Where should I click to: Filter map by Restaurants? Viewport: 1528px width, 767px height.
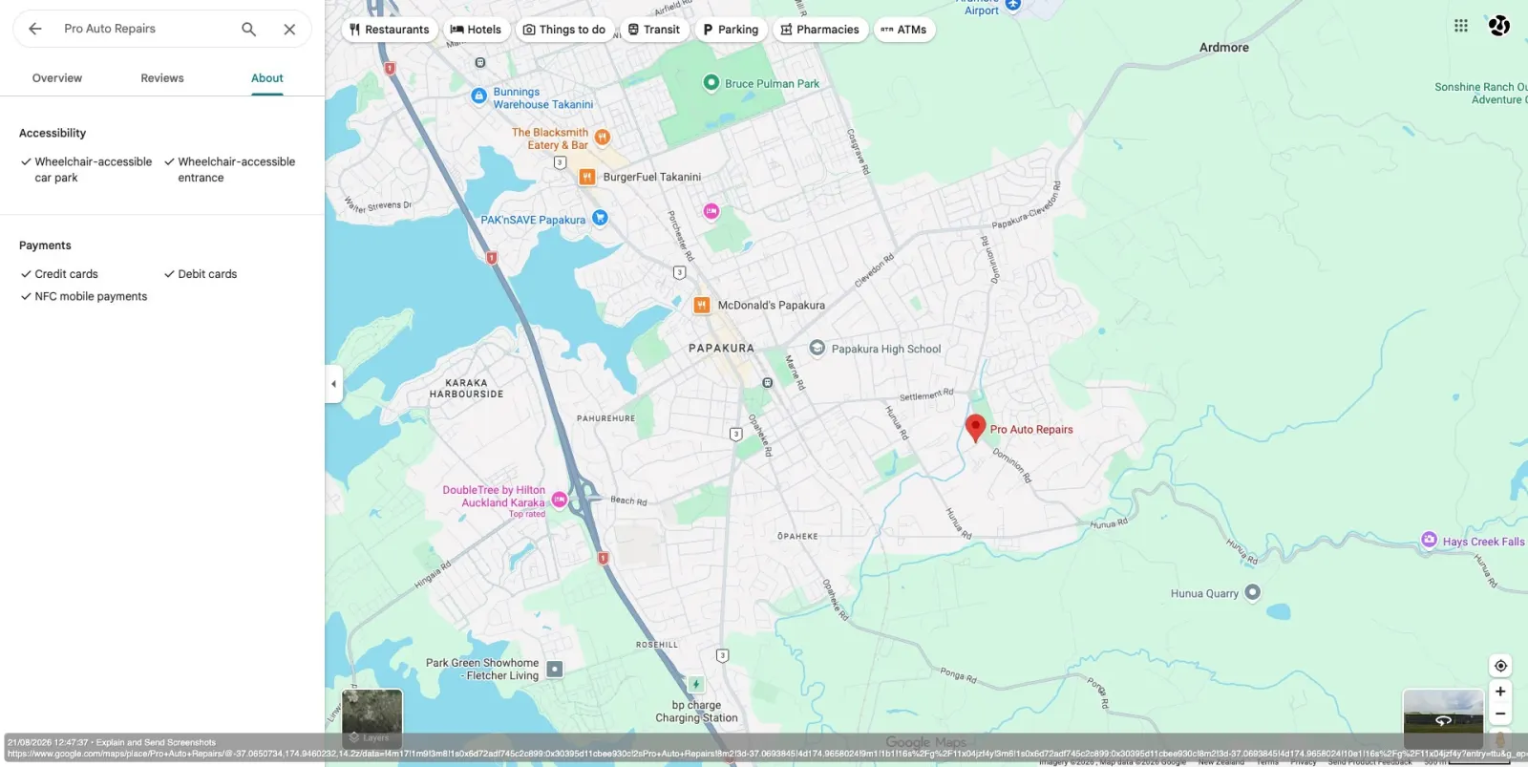(390, 30)
